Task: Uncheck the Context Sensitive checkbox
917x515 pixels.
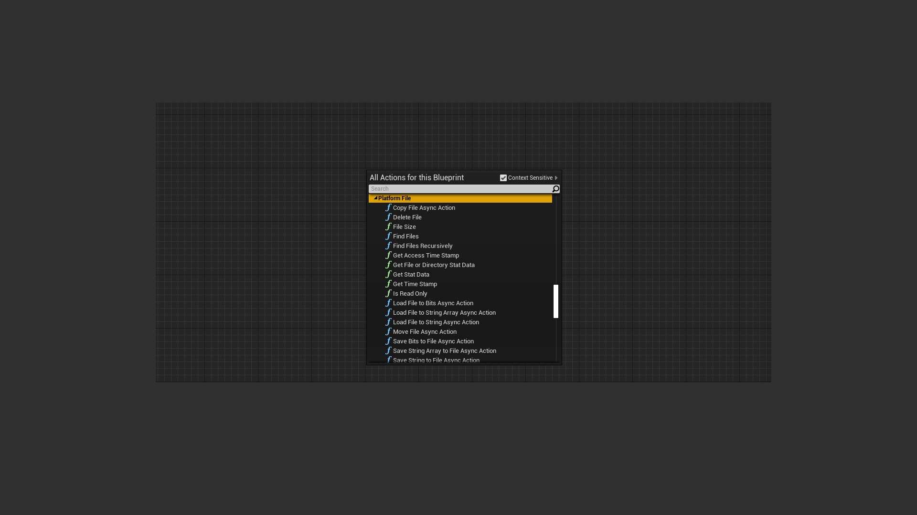Action: click(x=503, y=177)
